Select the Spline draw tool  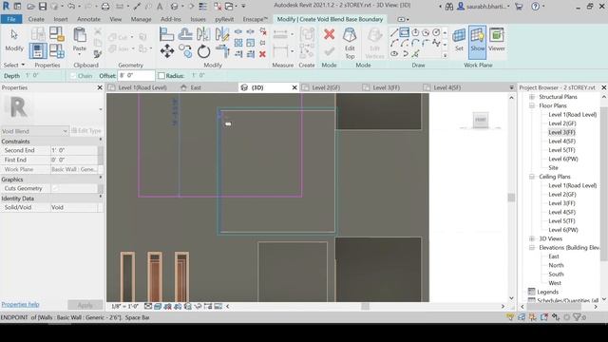pos(436,43)
